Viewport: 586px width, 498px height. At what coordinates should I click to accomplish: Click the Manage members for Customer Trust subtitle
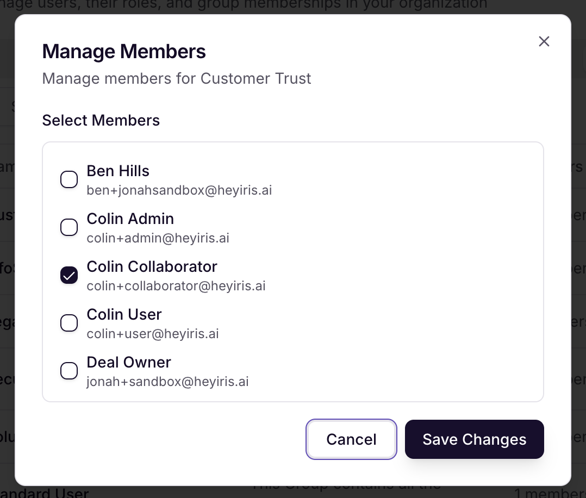176,78
